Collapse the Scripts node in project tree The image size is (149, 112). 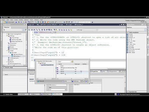(x=7, y=51)
